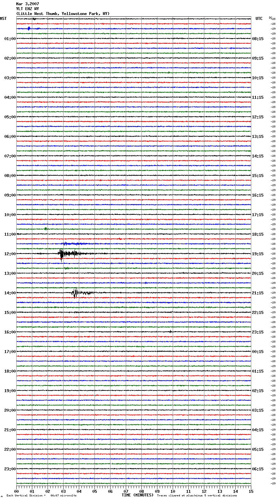Select the 03:00 MST time label
Screen dimensions: 277x500
click(x=10, y=78)
